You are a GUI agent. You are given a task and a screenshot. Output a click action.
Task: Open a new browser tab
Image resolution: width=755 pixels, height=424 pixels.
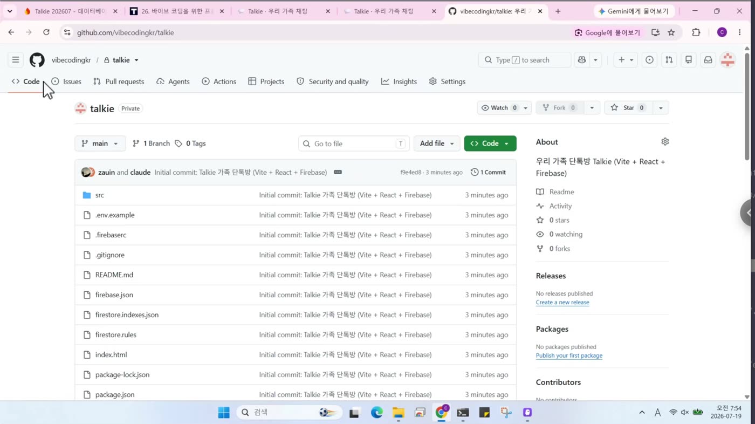[558, 11]
